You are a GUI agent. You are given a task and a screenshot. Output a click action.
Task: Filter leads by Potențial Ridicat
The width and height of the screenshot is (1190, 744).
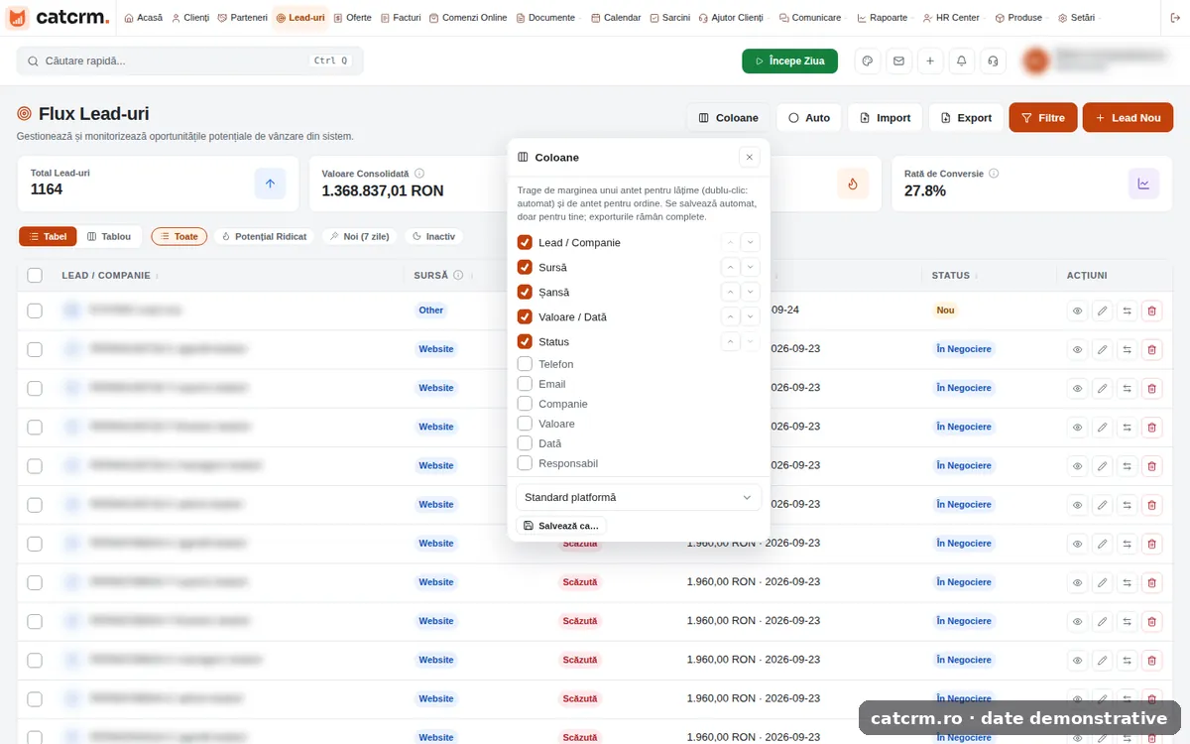(265, 237)
